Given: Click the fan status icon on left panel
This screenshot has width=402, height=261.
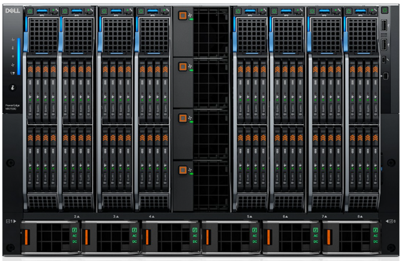Looking at the screenshot, I should pyautogui.click(x=13, y=65).
